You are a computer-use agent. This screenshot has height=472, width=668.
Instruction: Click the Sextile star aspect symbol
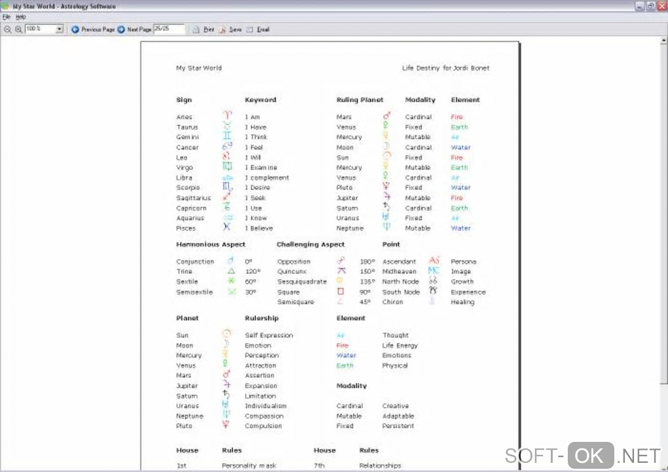(231, 281)
